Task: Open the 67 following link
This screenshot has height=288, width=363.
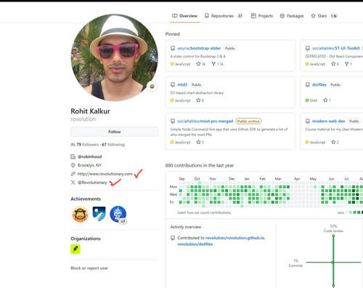Action: [113, 145]
